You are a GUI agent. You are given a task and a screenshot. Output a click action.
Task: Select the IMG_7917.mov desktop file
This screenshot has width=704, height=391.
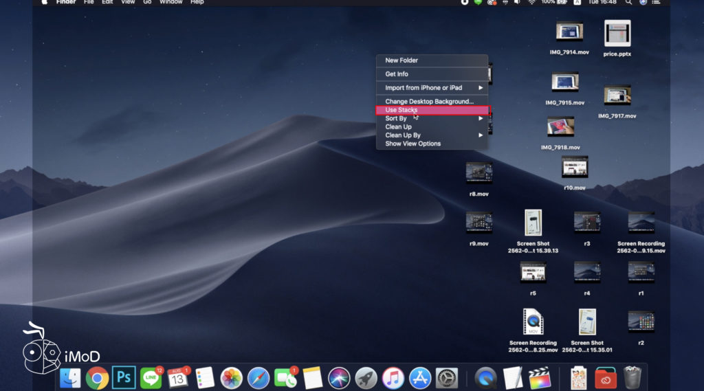click(x=617, y=96)
